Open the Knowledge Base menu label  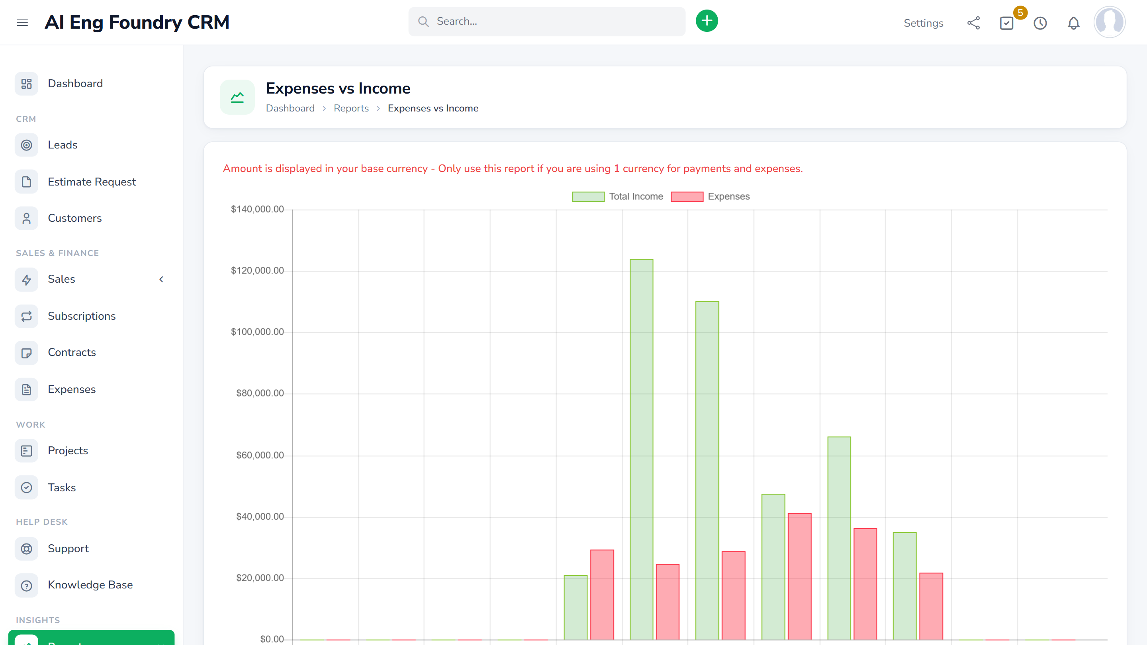pos(90,585)
